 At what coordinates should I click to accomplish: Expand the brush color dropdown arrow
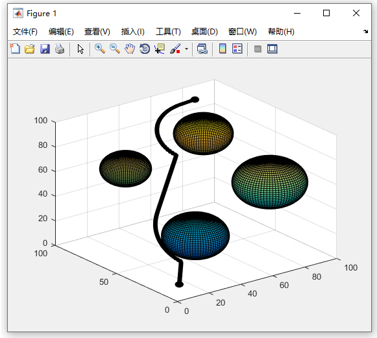pyautogui.click(x=186, y=49)
